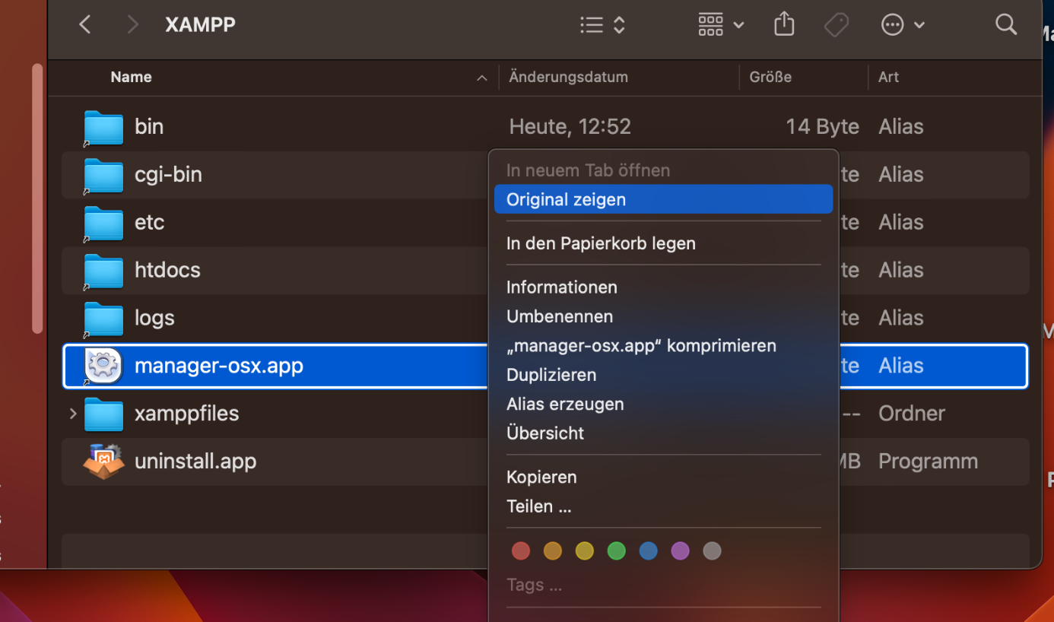Click the htdocs folder icon
Screen dimensions: 1054x622
coord(103,271)
